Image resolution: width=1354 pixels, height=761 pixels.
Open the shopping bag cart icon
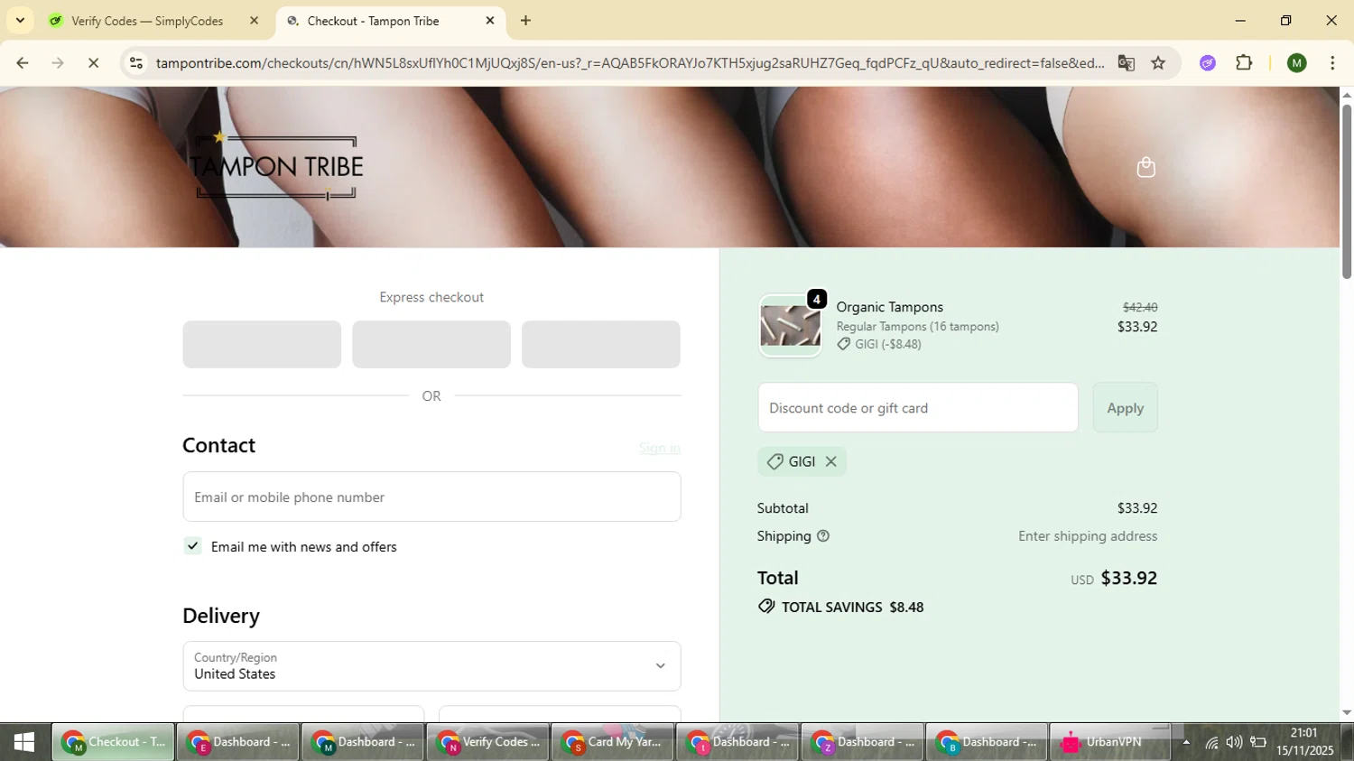click(1145, 167)
